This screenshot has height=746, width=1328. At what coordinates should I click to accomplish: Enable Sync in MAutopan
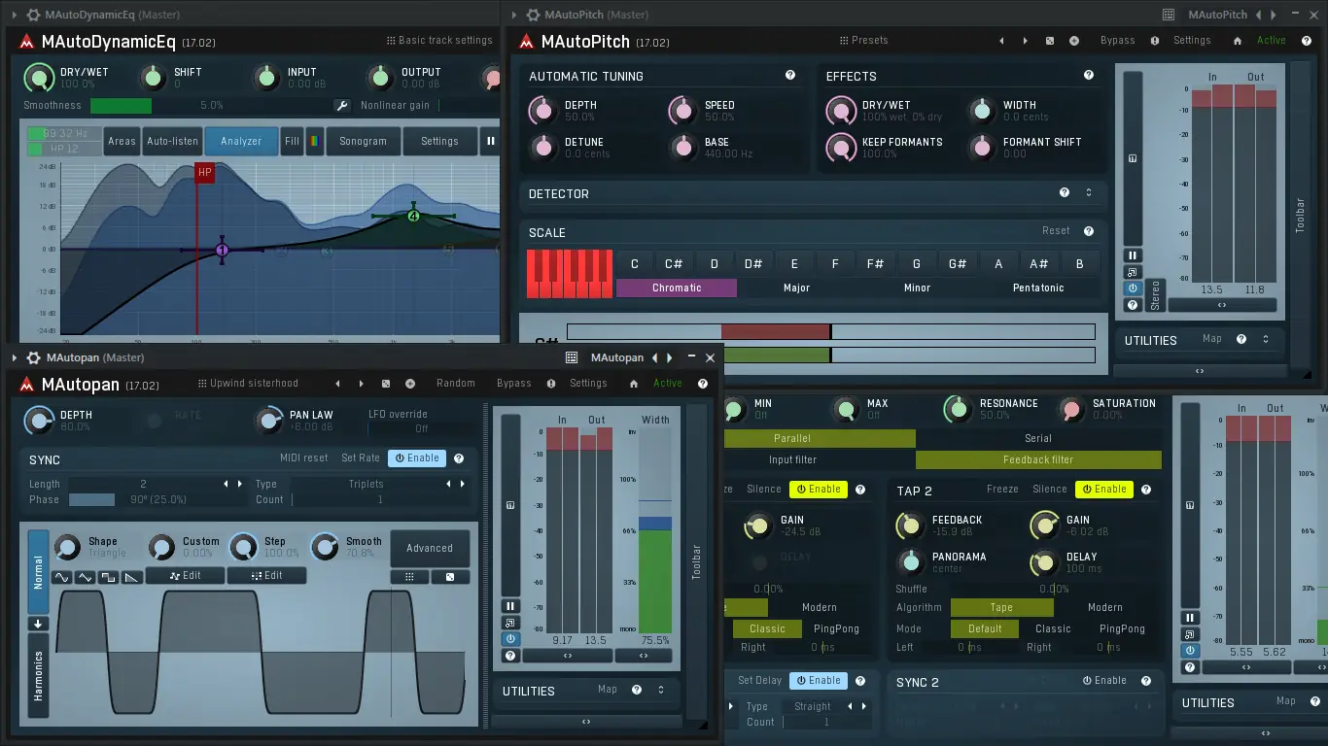pyautogui.click(x=416, y=458)
